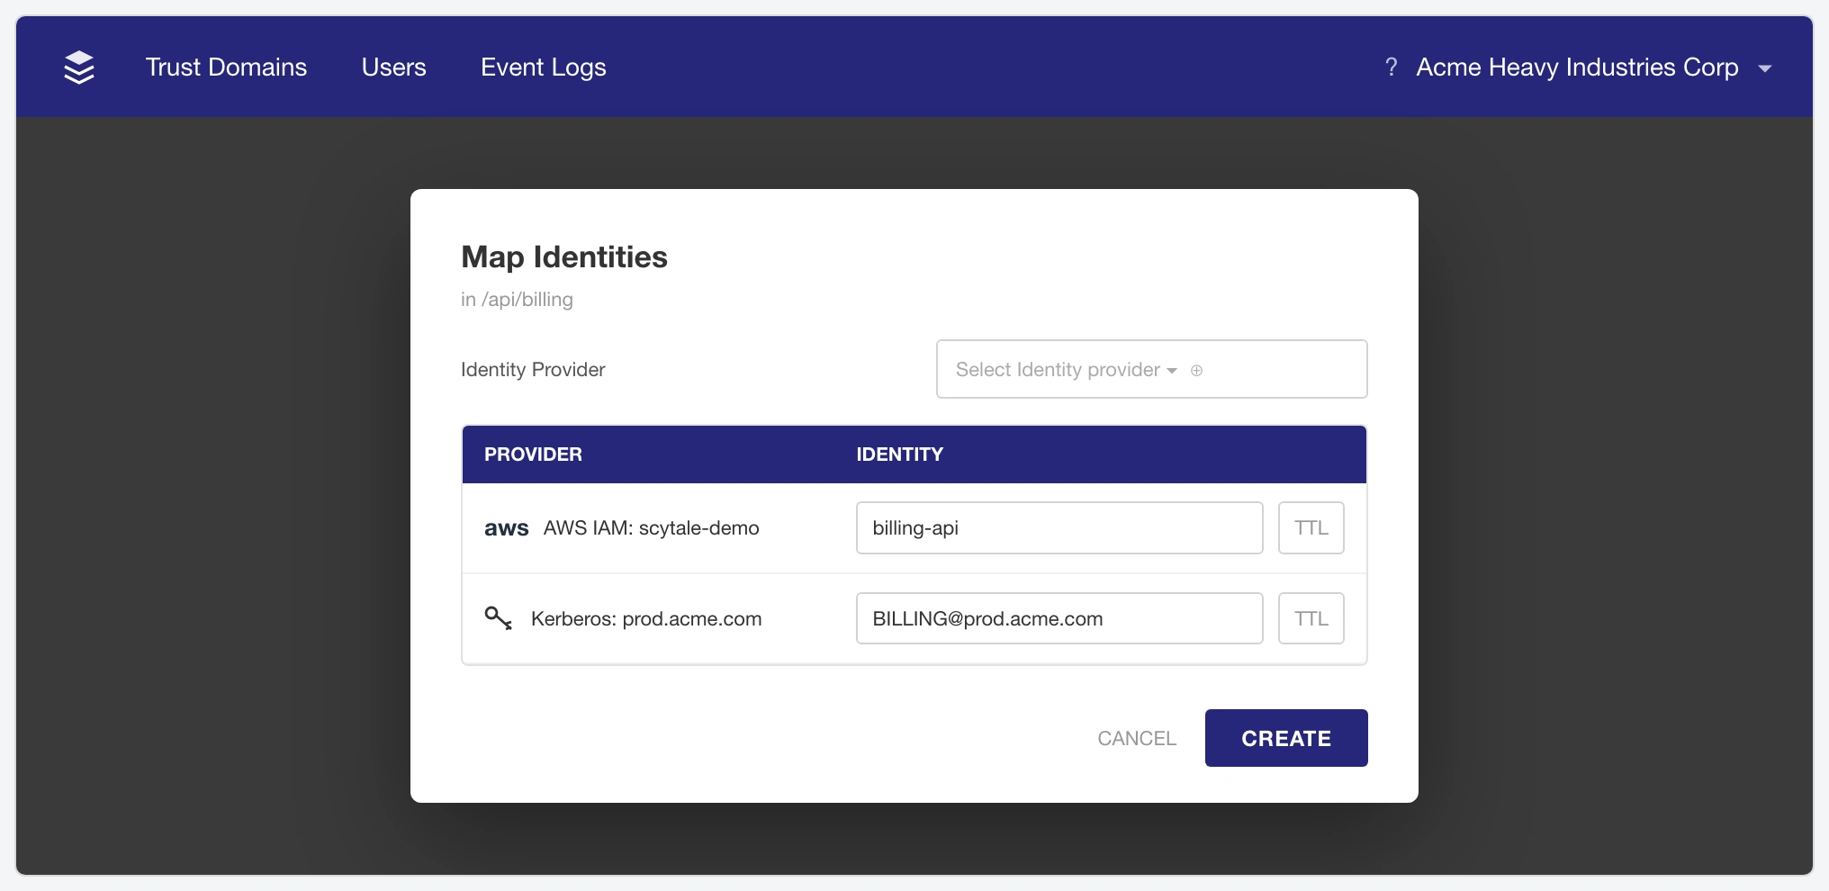
Task: Click the small plus circle icon in provider selector
Action: [1196, 370]
